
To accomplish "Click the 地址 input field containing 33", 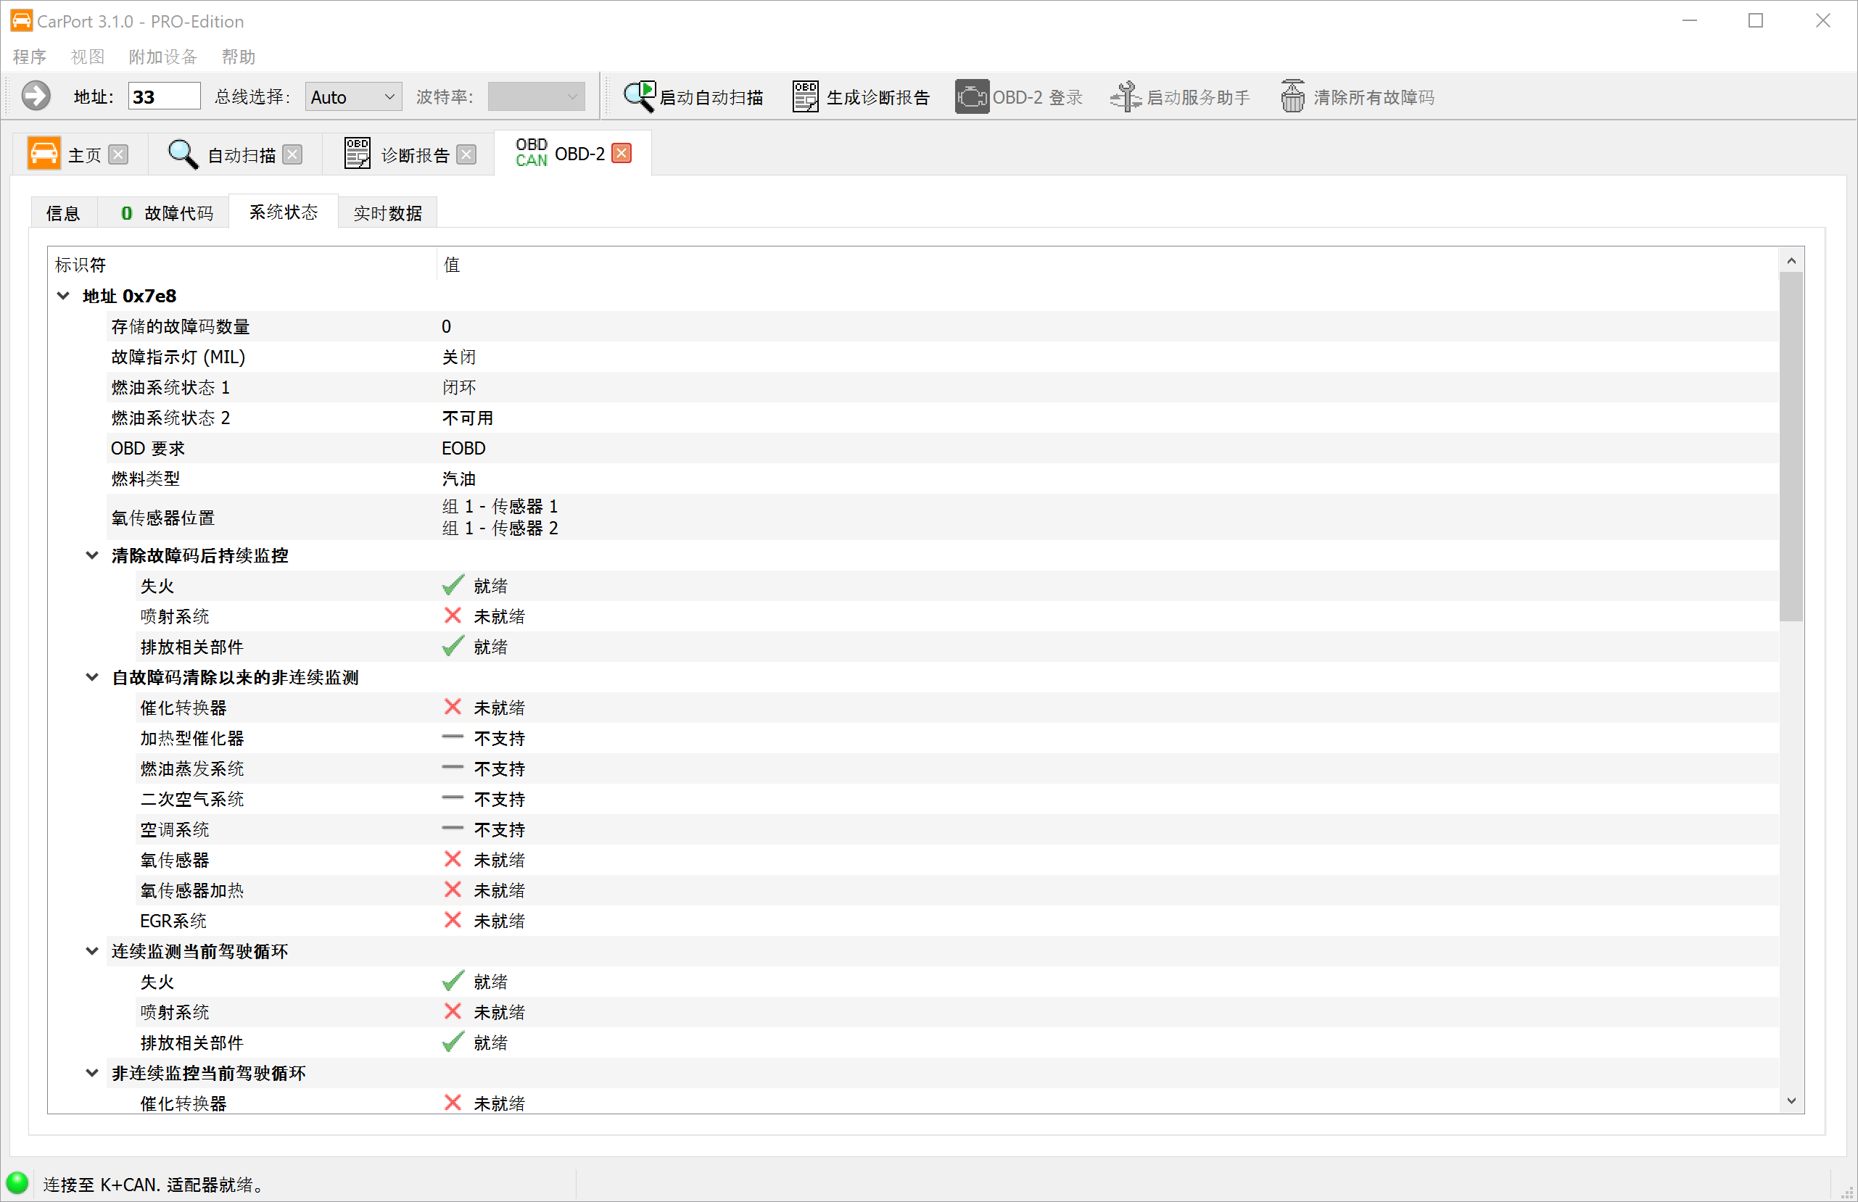I will [x=163, y=97].
